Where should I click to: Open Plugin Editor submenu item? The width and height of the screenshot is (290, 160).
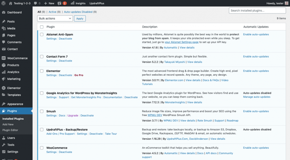(10, 130)
